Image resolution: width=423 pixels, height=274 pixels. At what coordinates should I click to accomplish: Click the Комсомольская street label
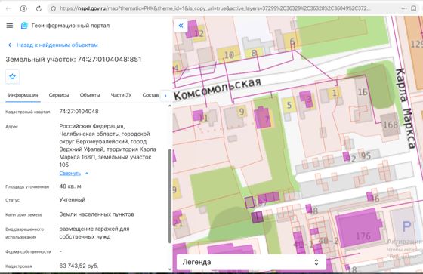pyautogui.click(x=218, y=88)
